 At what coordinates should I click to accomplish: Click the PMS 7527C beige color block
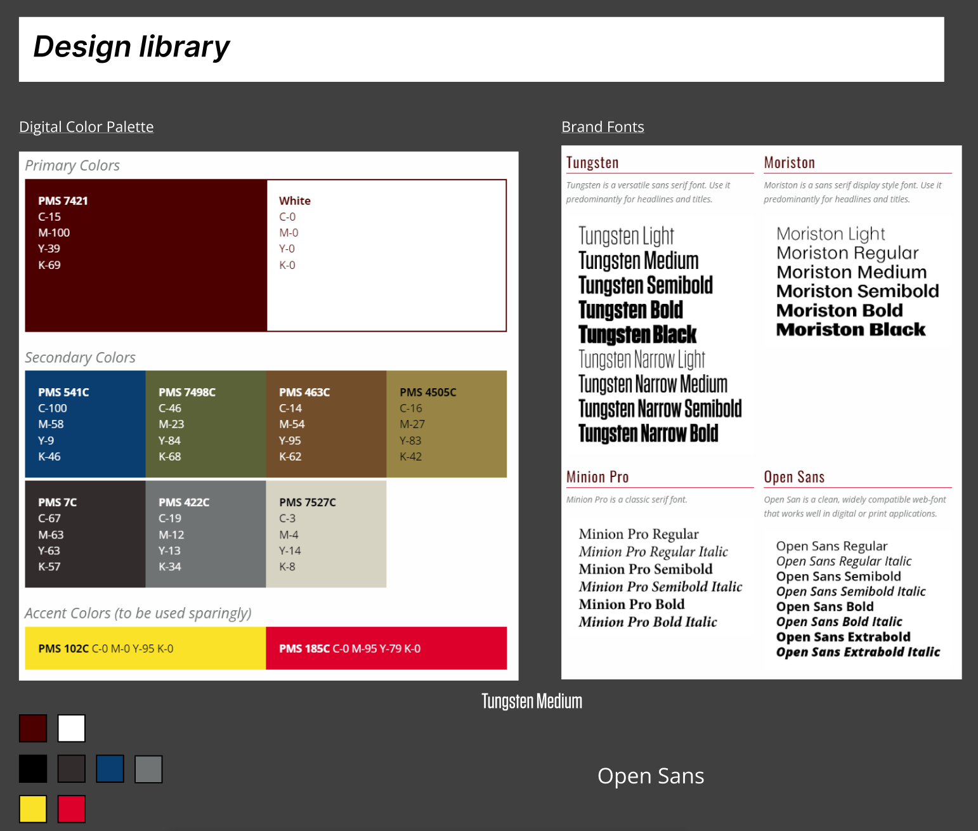[x=327, y=534]
